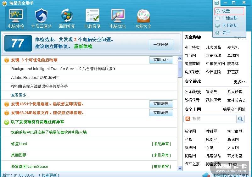This screenshot has height=177, width=252.
Task: Open 京东商城 link
Action: tap(213, 56)
